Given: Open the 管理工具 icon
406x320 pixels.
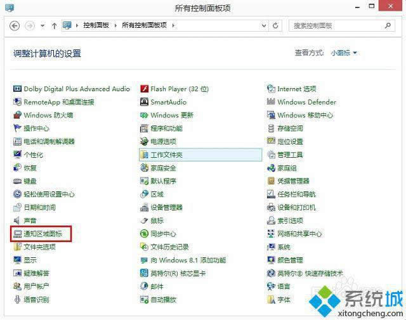Looking at the screenshot, I should click(271, 155).
